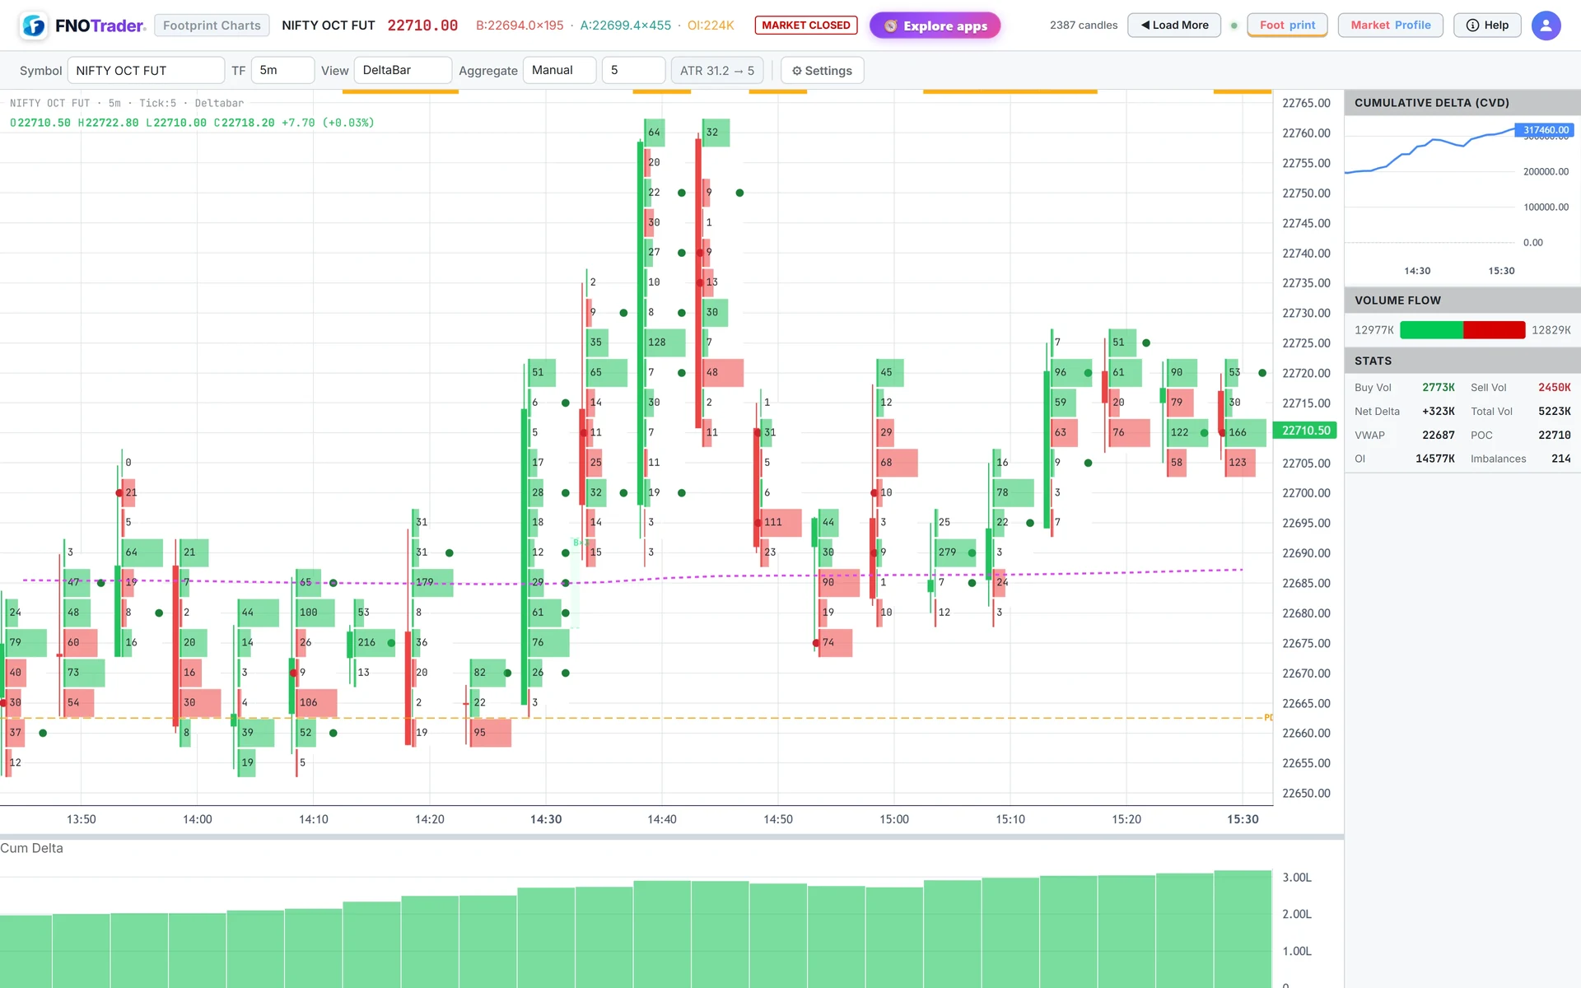Click the aggregate value field showing 5
Screen dimensions: 1581x988
point(633,70)
